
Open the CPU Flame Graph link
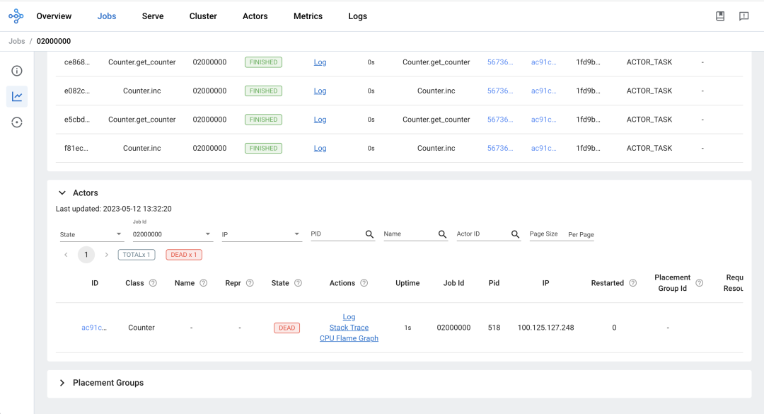349,338
